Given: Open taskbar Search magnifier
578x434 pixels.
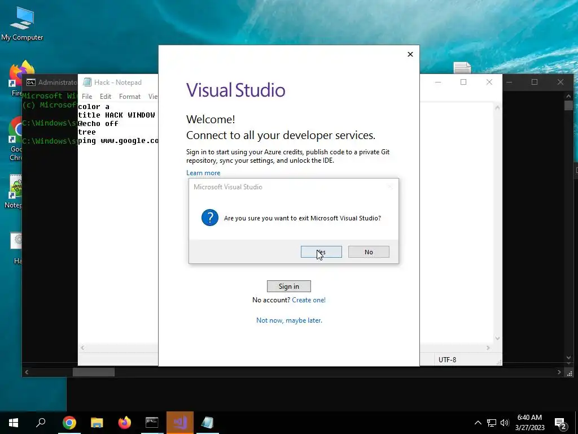Looking at the screenshot, I should pyautogui.click(x=41, y=423).
